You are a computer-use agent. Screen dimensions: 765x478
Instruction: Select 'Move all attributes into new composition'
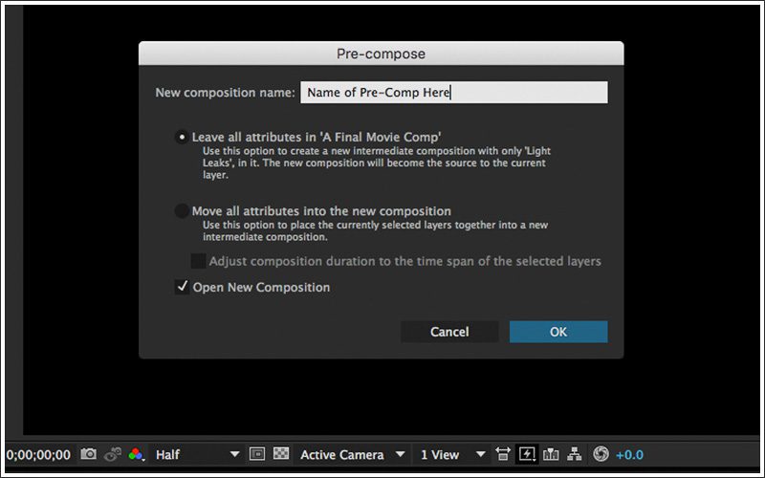[x=182, y=210]
